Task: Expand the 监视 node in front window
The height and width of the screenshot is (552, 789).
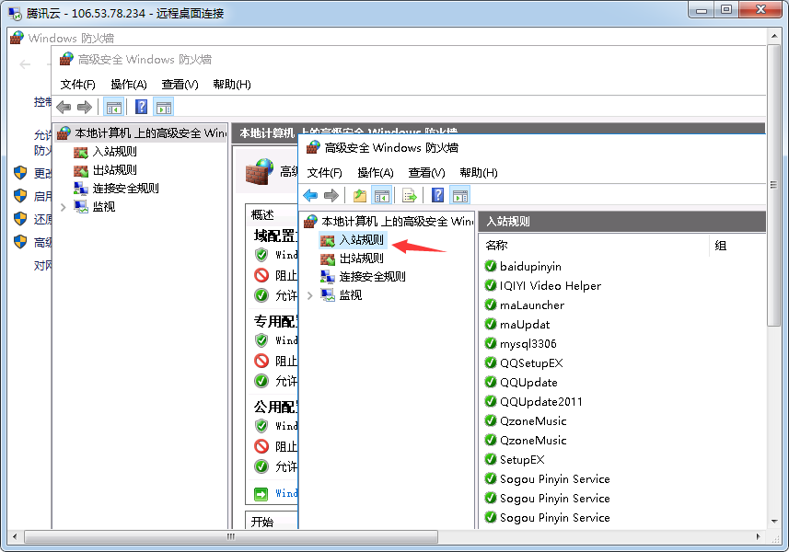Action: (310, 295)
